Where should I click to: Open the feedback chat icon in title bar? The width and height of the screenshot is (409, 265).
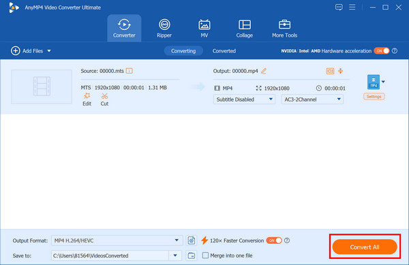tap(339, 7)
